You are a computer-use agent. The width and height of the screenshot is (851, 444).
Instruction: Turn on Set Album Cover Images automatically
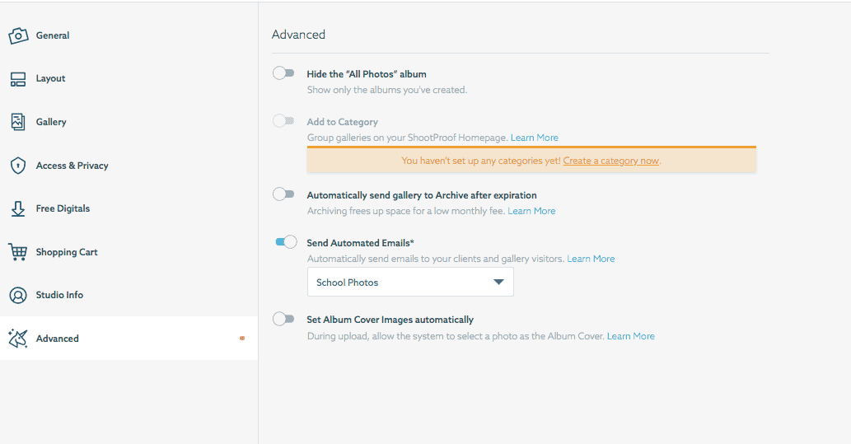coord(283,319)
